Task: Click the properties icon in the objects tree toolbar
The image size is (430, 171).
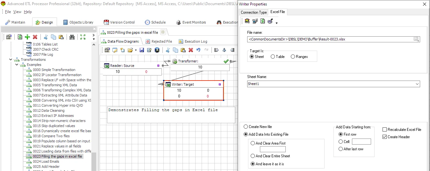Action: 9,37
